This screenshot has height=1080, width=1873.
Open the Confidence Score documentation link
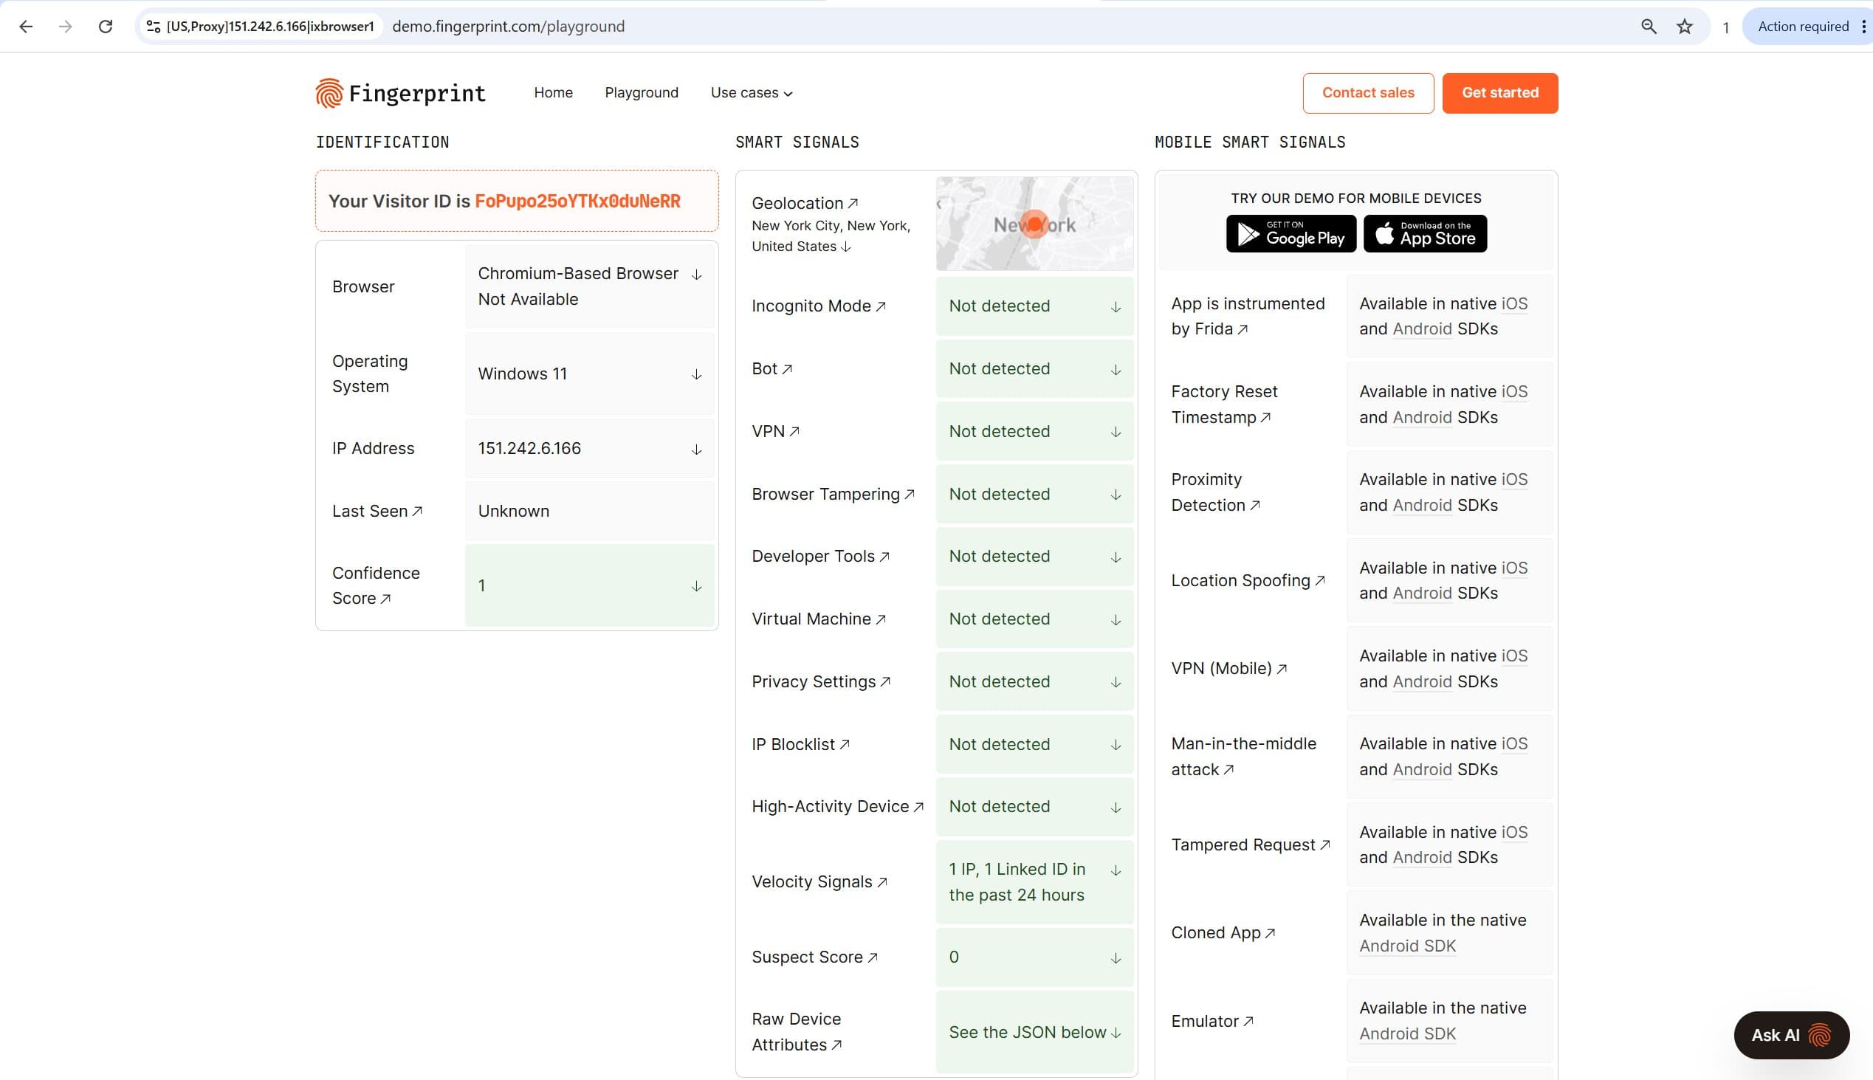pyautogui.click(x=376, y=585)
